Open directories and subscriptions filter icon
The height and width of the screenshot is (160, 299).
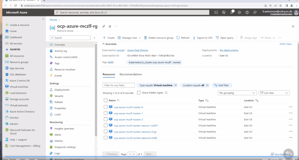pyautogui.click(x=224, y=12)
